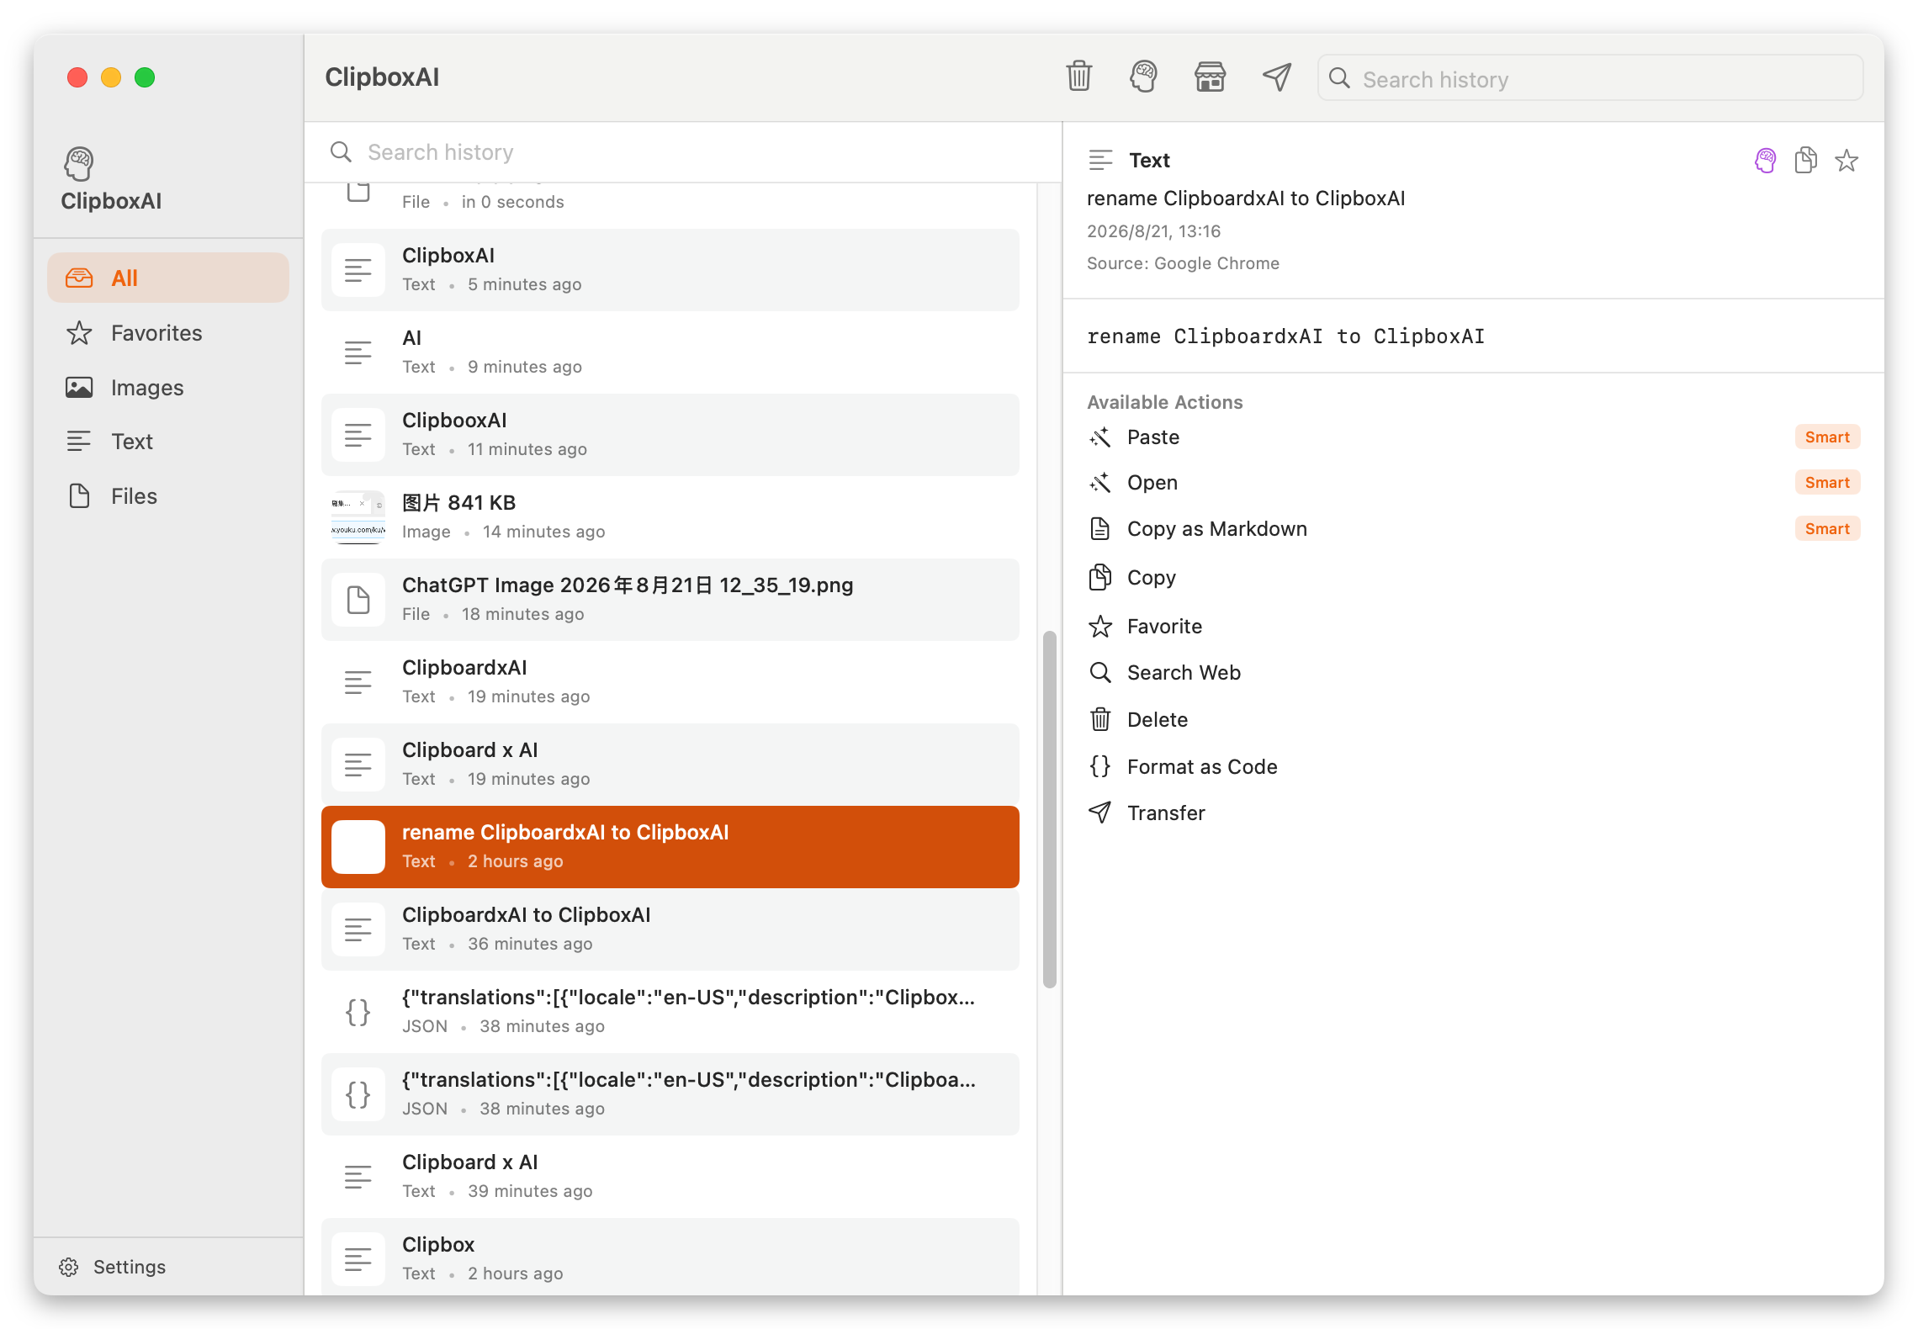Click the toolbar Search history field
This screenshot has width=1918, height=1329.
(x=1590, y=78)
